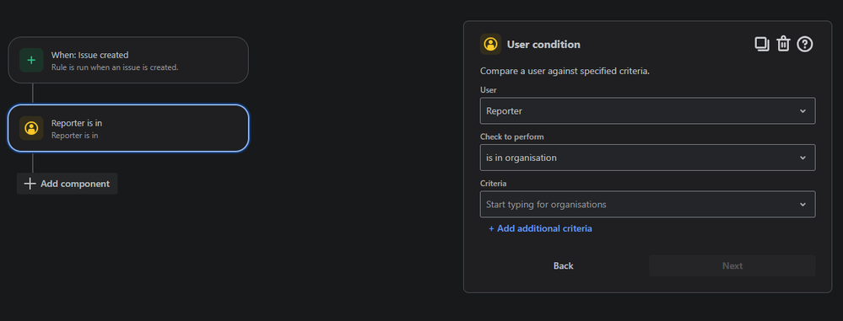This screenshot has height=321, width=843.
Task: Click the Back button
Action: click(x=564, y=265)
